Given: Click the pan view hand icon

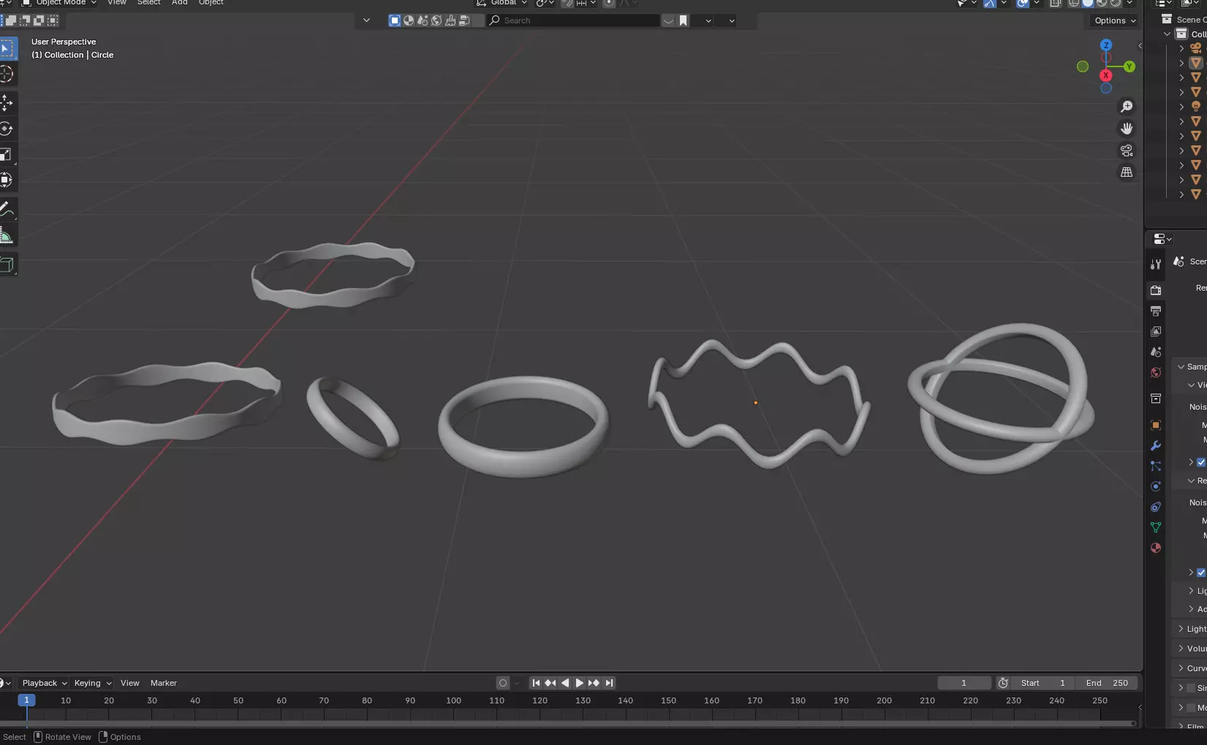Looking at the screenshot, I should click(1127, 129).
